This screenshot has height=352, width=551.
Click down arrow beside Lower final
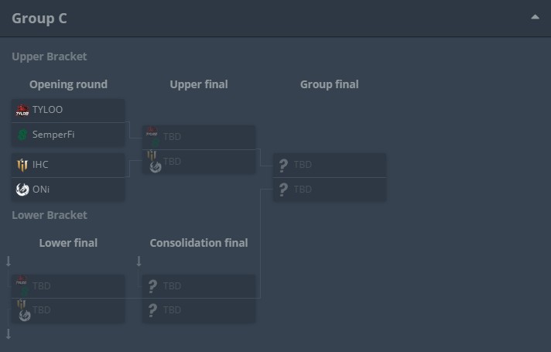click(9, 261)
